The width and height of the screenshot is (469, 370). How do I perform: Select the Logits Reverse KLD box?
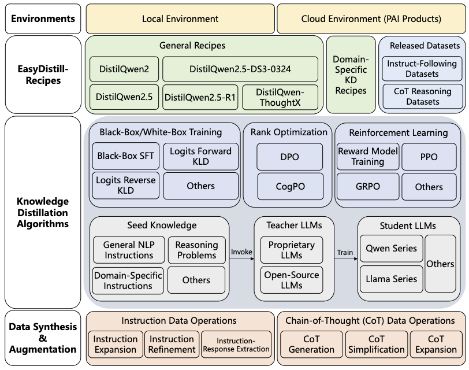point(126,186)
